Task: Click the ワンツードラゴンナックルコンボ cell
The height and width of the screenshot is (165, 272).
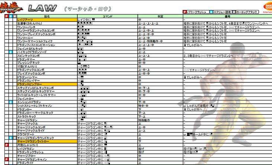Action: pos(47,30)
